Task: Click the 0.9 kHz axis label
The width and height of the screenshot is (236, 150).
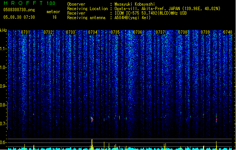Action: [3, 86]
